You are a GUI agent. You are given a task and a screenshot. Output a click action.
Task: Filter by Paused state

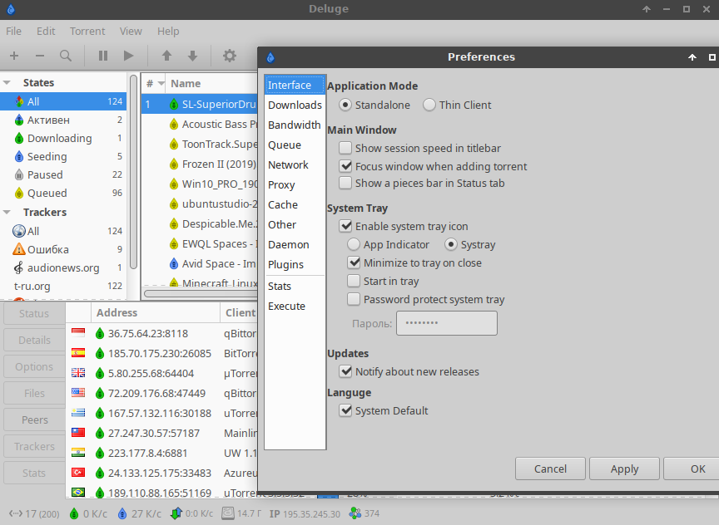[x=64, y=174]
